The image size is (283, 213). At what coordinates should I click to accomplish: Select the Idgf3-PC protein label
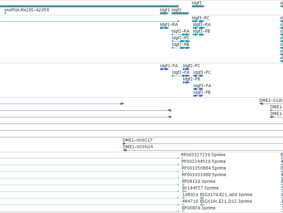click(x=202, y=72)
